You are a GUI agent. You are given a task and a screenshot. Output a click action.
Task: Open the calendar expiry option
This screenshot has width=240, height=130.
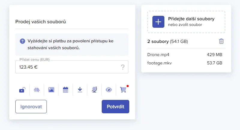66,89
